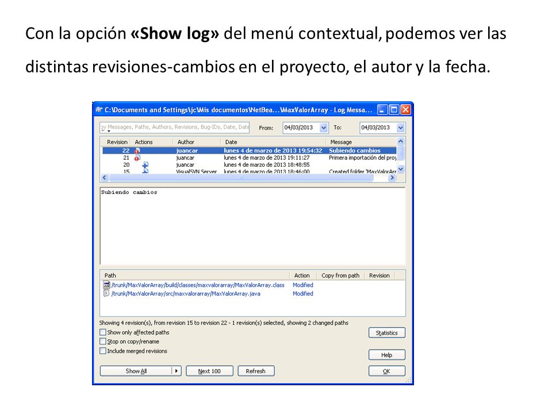Screen dimensions: 552x414
Task: Click the TortoiseSVN title bar icon
Action: point(99,110)
